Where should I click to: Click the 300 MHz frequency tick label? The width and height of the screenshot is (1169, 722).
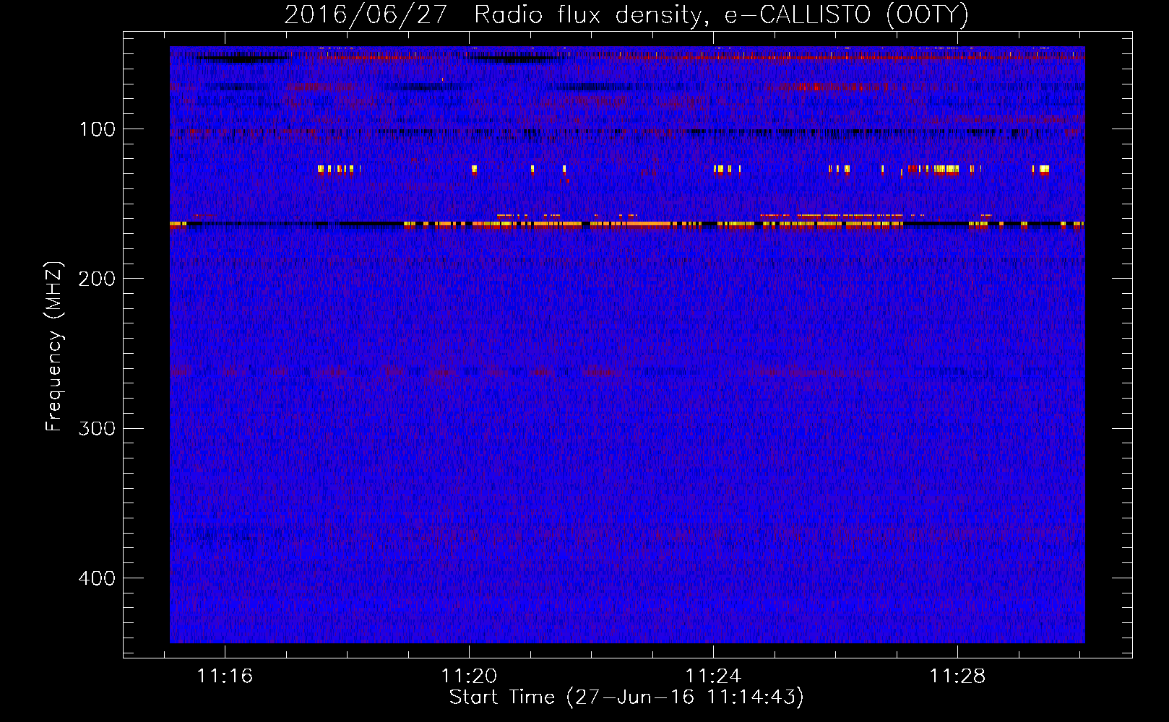pyautogui.click(x=97, y=428)
